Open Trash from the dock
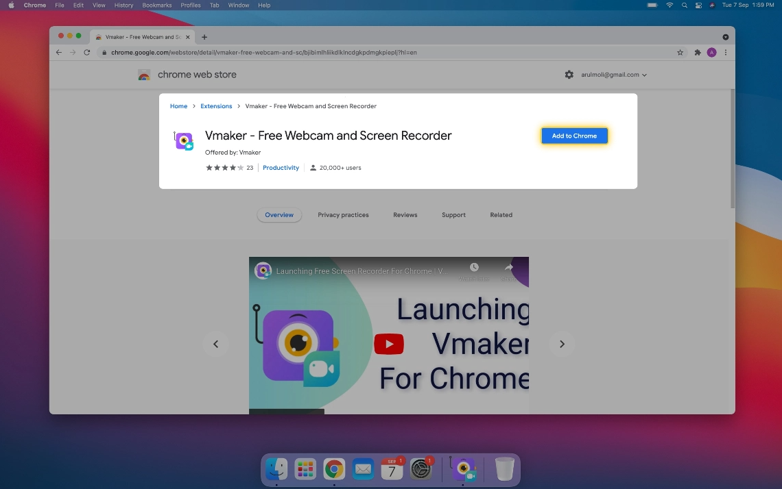The width and height of the screenshot is (782, 489). [x=504, y=468]
